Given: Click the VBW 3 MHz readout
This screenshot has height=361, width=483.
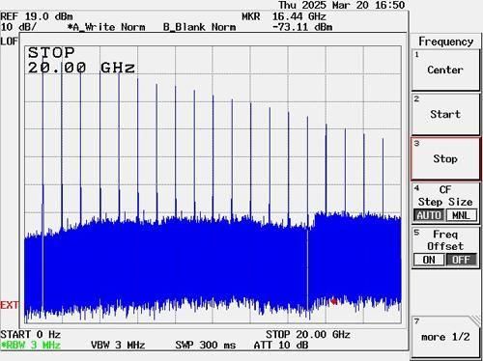Looking at the screenshot, I should pos(118,345).
